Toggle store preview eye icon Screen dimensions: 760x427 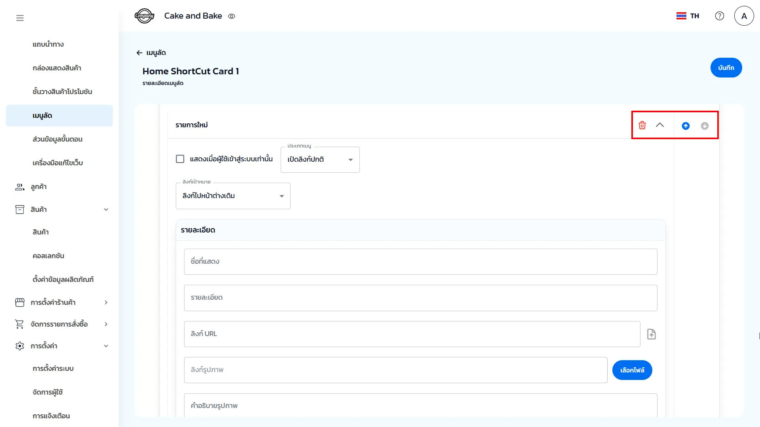tap(232, 16)
